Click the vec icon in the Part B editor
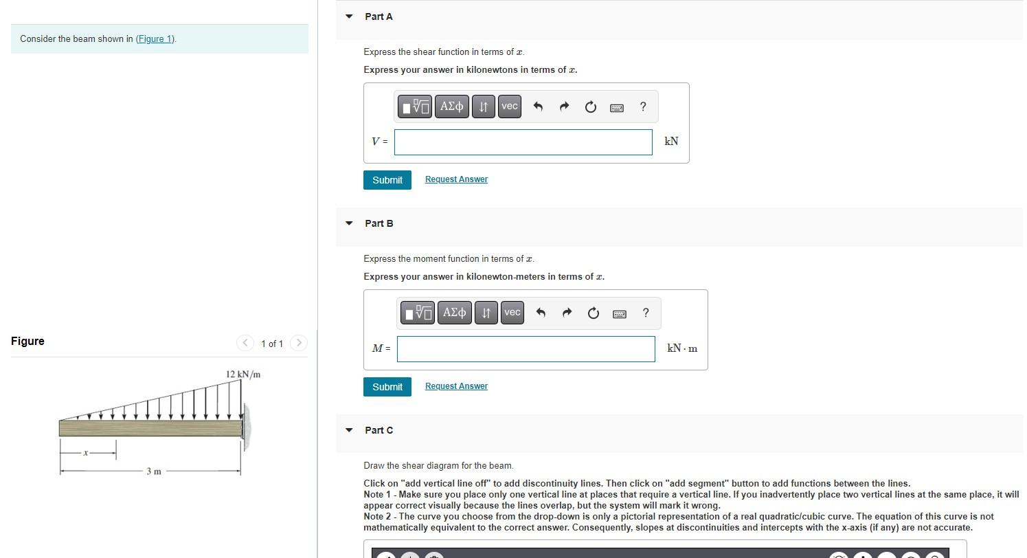 [x=512, y=313]
